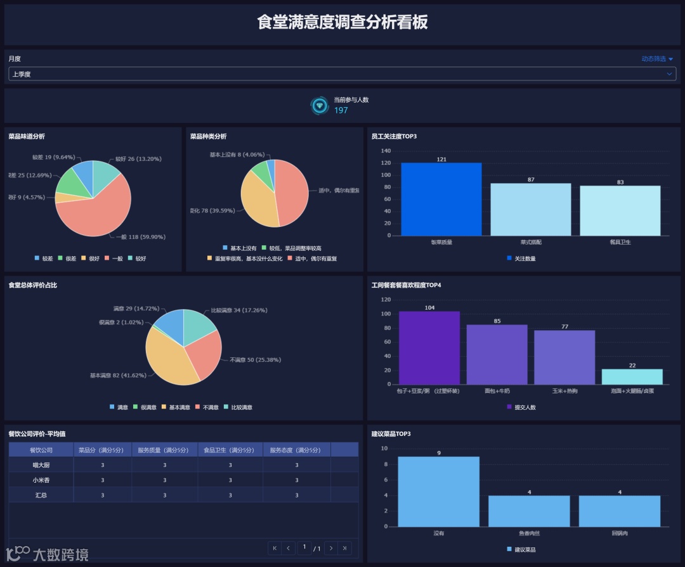685x567 pixels.
Task: Sort by 服务态度(满分5分) column header
Action: pos(296,450)
